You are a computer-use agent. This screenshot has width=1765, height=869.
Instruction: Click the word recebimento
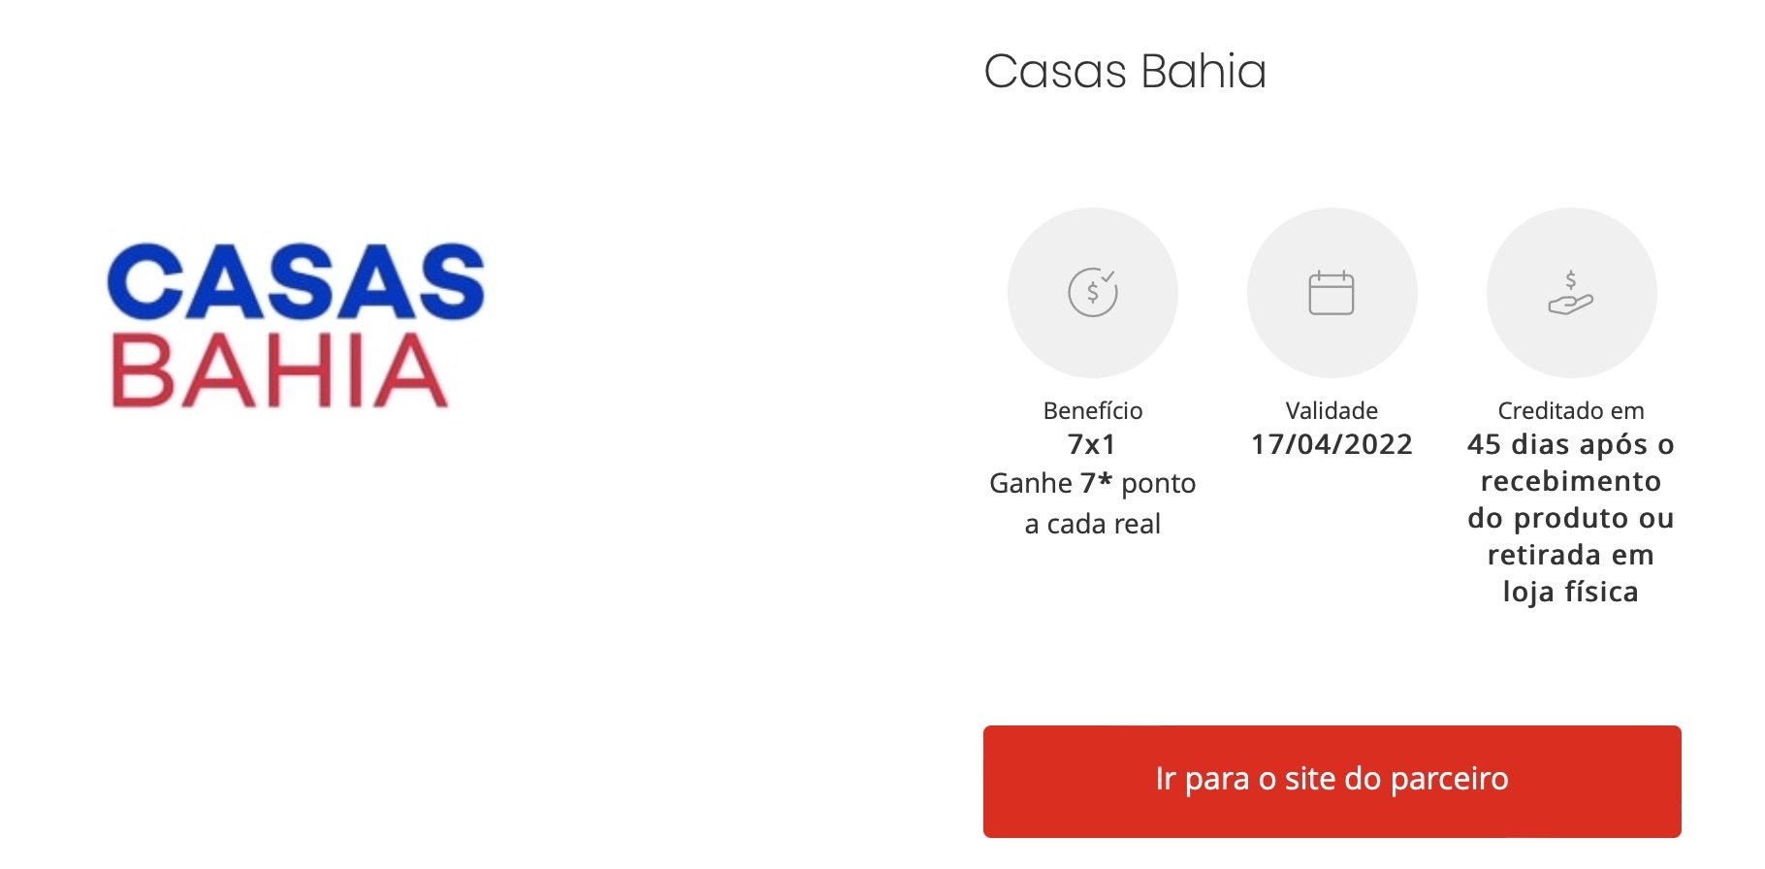pyautogui.click(x=1571, y=481)
